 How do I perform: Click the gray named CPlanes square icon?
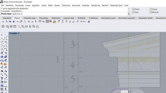47,21
